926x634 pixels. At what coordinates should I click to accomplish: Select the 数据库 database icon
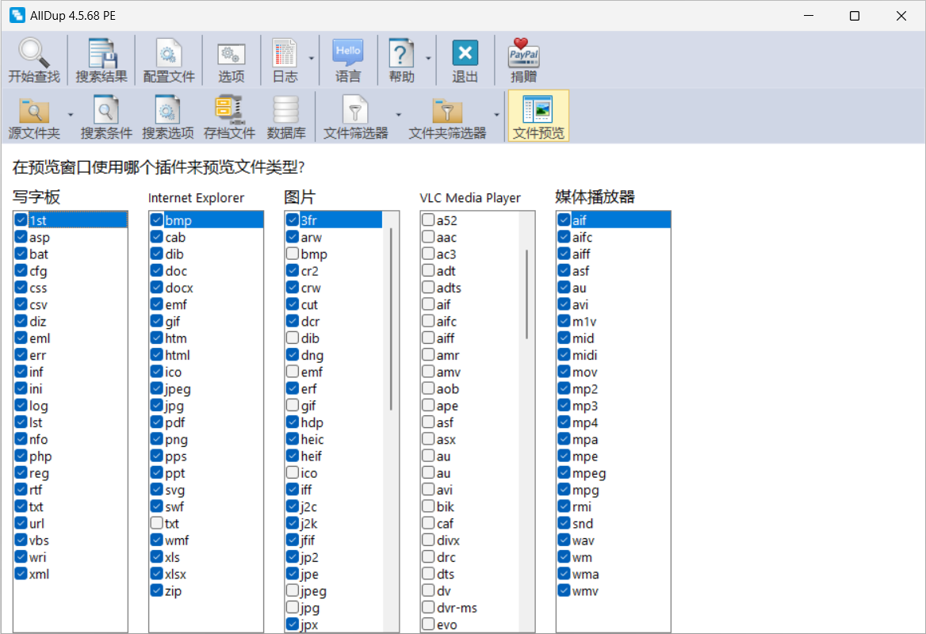(x=286, y=110)
